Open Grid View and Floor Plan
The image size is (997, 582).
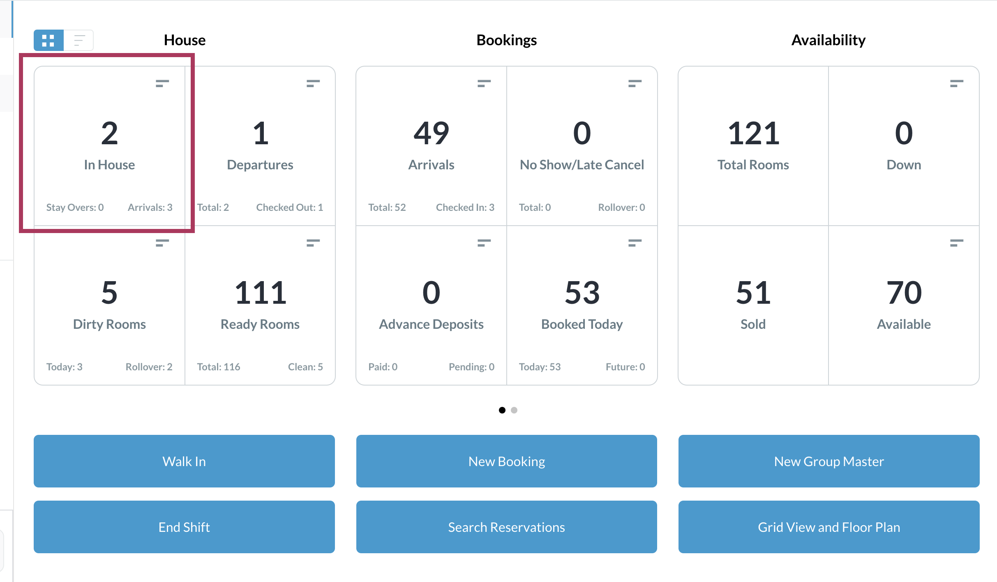pyautogui.click(x=829, y=527)
